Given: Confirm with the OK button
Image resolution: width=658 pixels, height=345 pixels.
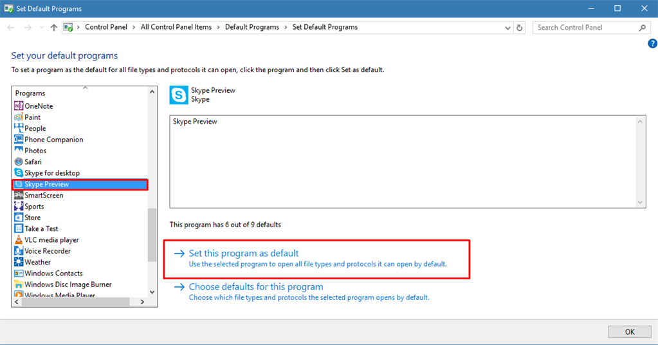Looking at the screenshot, I should click(630, 331).
